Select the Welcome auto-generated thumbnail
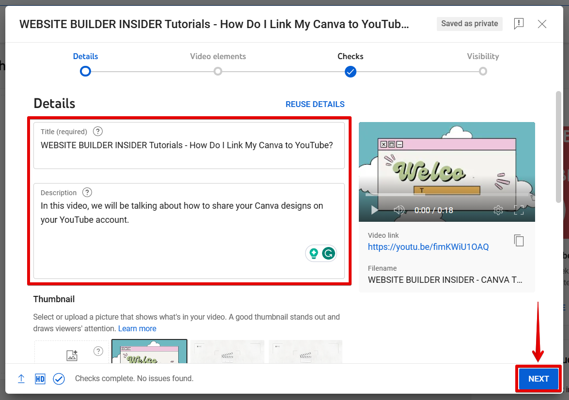This screenshot has width=569, height=400. 149,352
